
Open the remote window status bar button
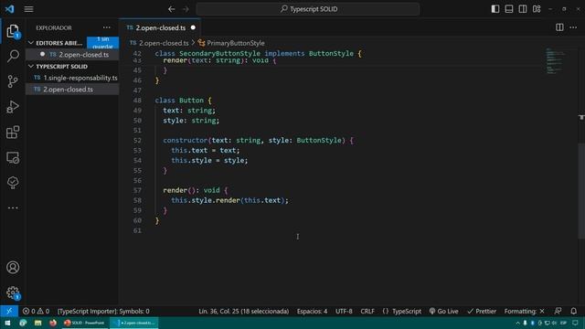coord(9,311)
